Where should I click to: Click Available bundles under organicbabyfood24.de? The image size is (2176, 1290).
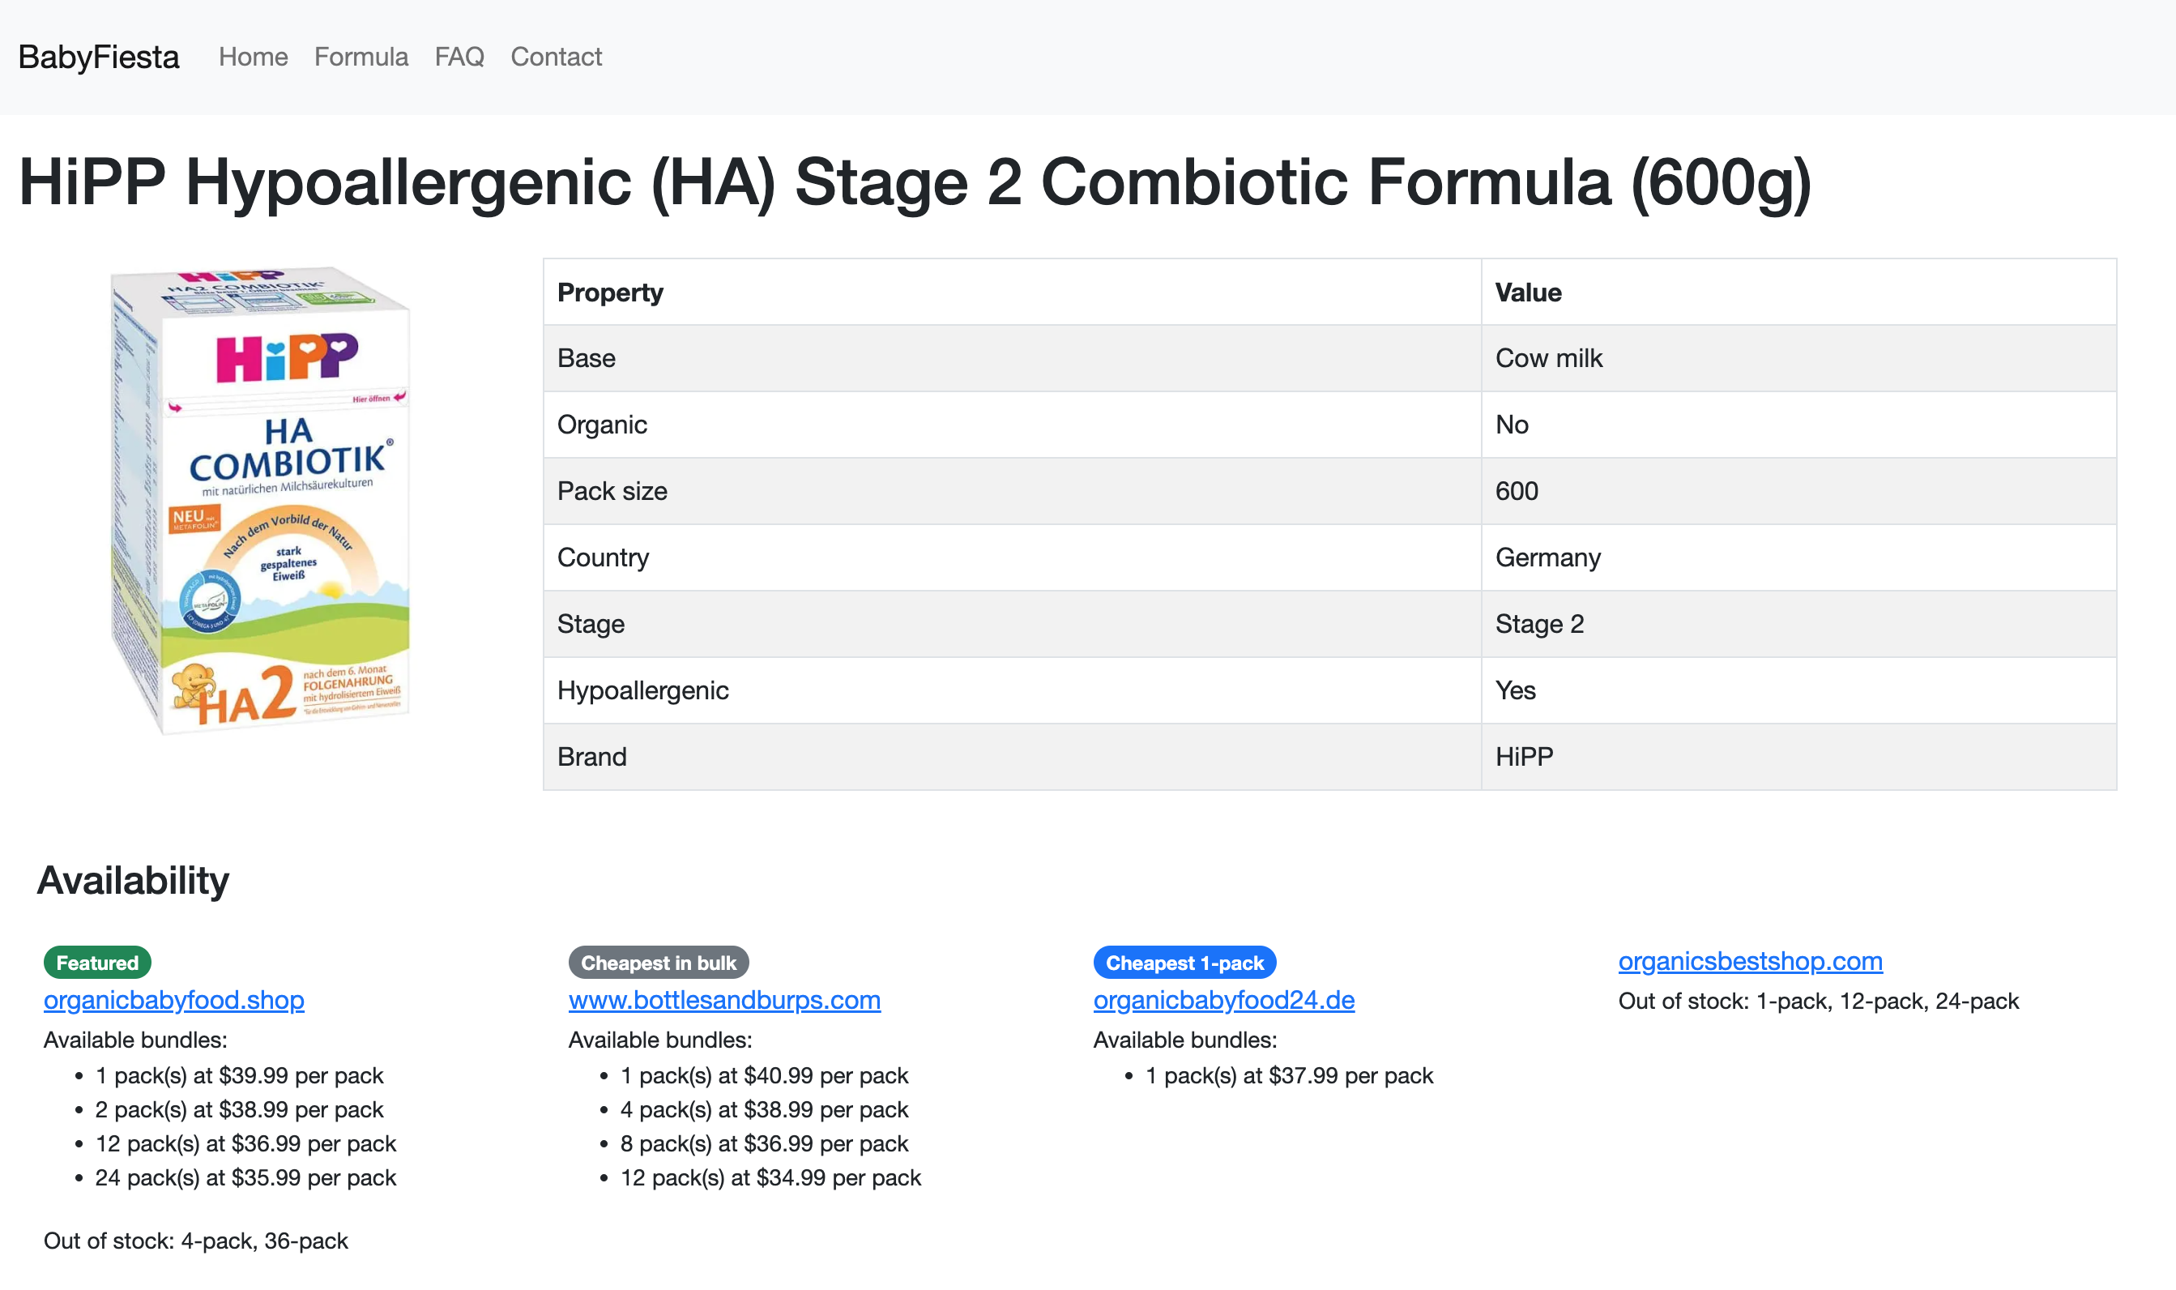coord(1185,1040)
